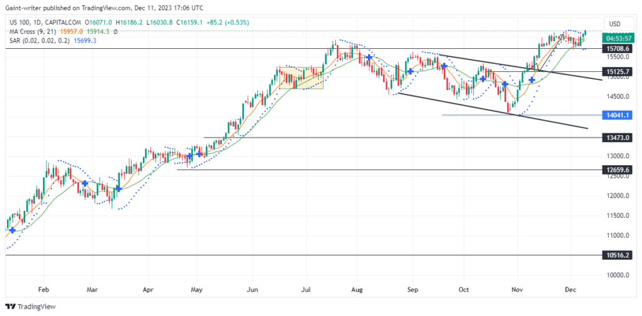Click the +85.2 (+0.53%) change value
This screenshot has height=316, width=642.
(x=226, y=23)
